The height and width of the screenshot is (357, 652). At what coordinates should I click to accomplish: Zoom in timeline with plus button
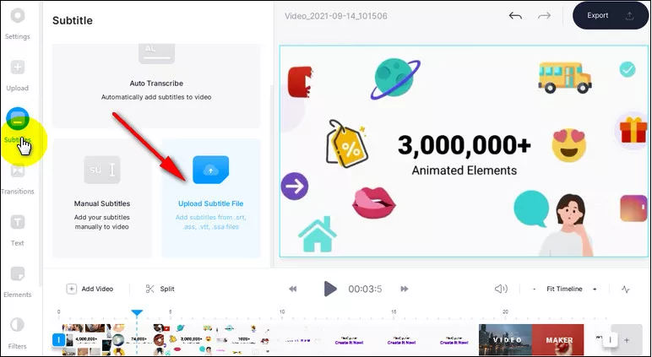(595, 289)
